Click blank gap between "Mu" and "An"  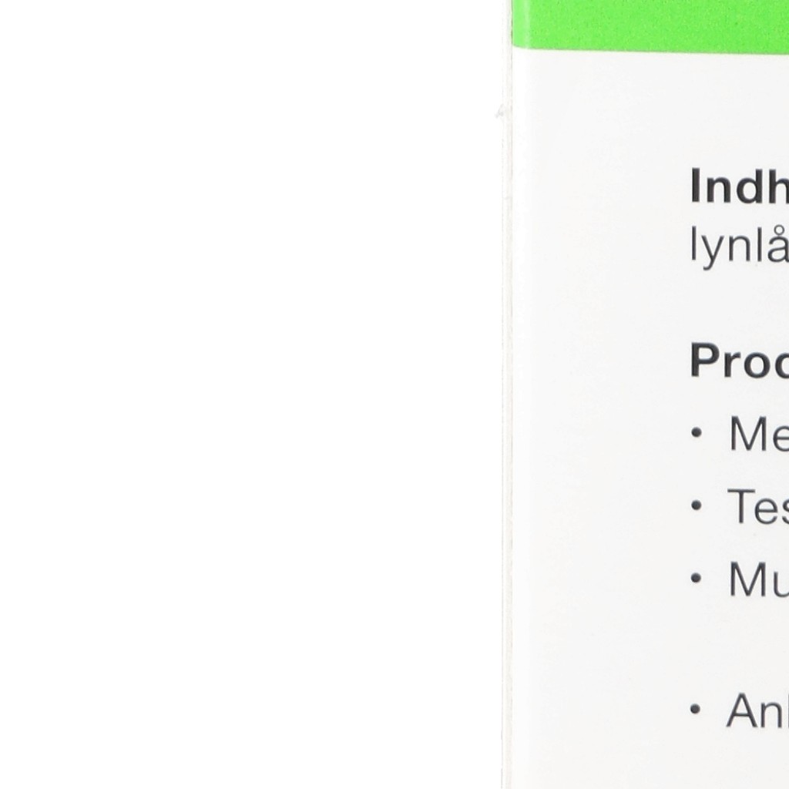tap(740, 646)
